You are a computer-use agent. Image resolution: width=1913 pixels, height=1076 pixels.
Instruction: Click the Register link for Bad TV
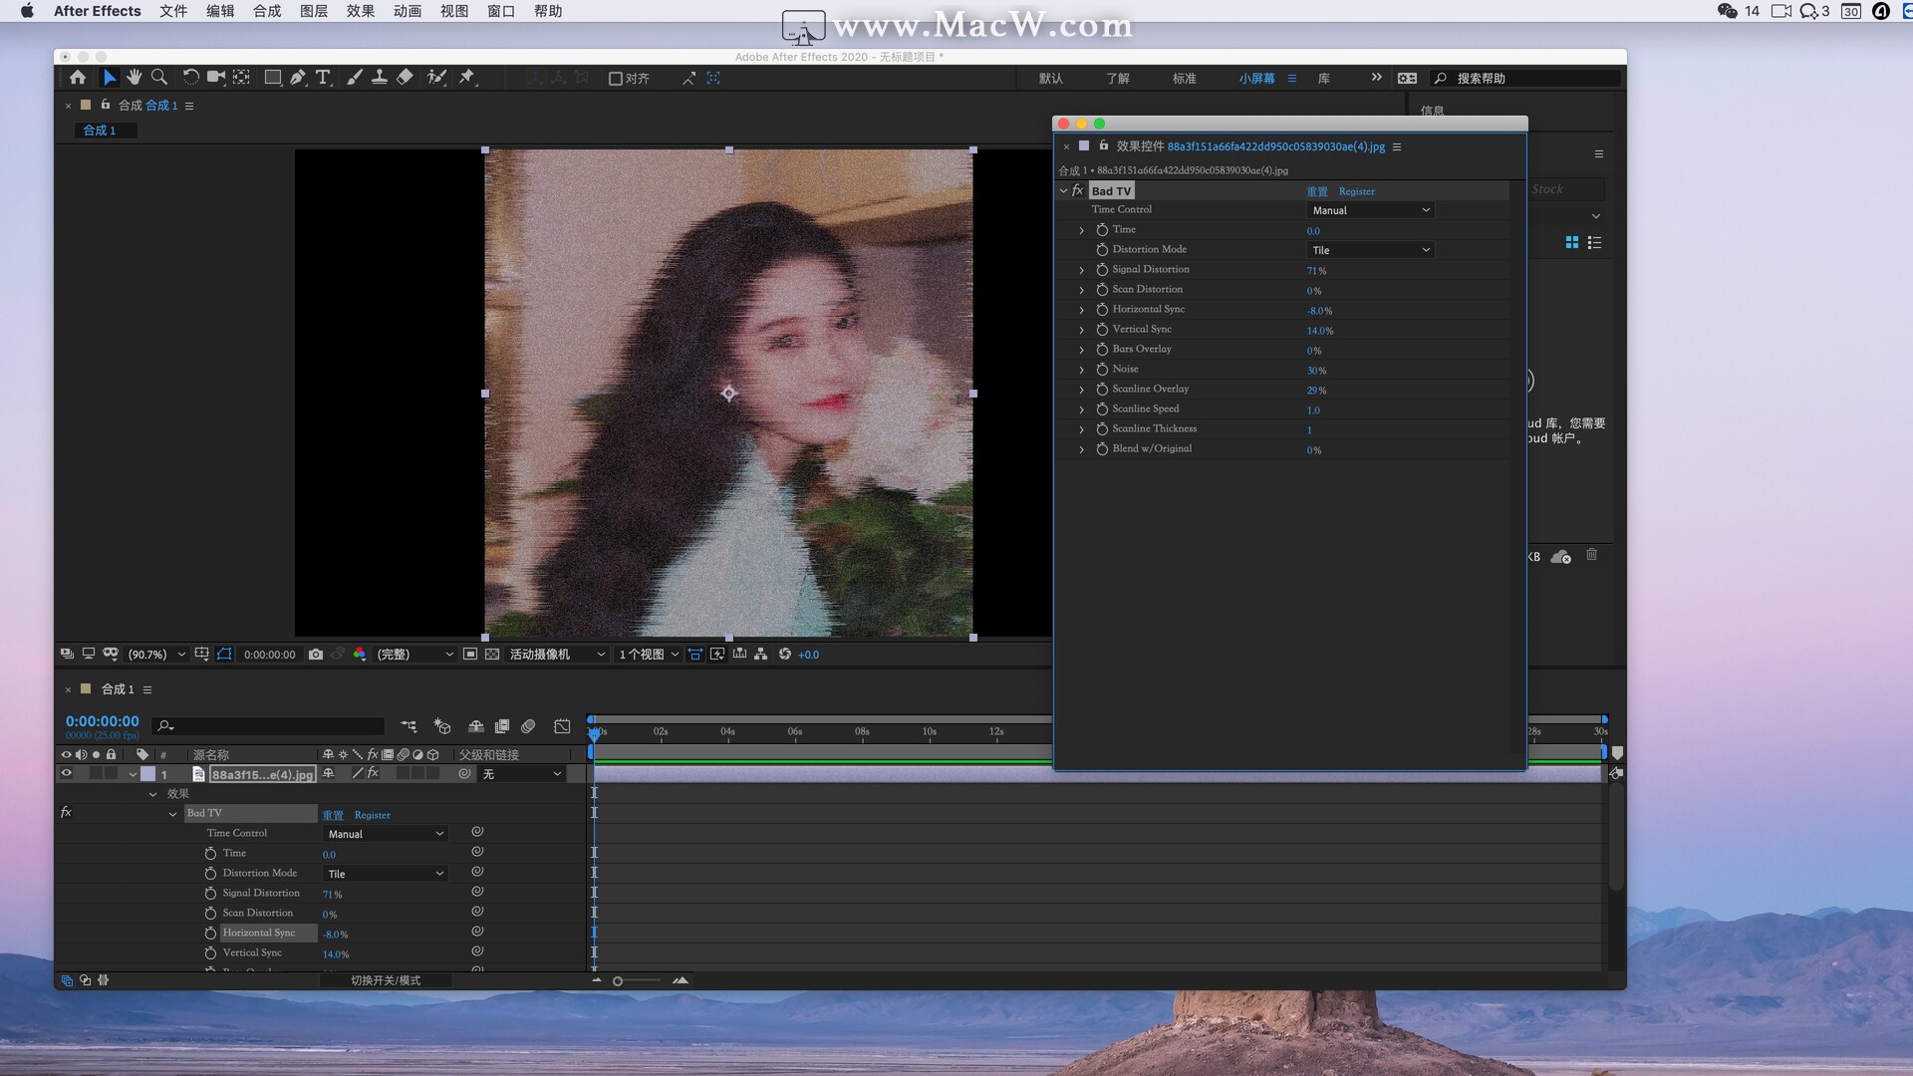1357,190
